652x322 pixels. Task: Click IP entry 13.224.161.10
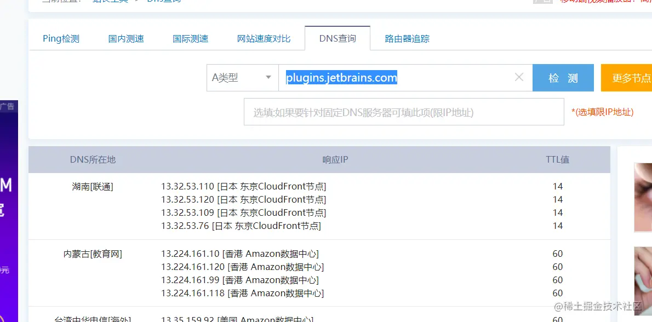(x=240, y=254)
